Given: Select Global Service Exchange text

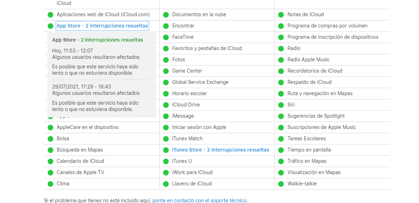Looking at the screenshot, I should point(200,82).
